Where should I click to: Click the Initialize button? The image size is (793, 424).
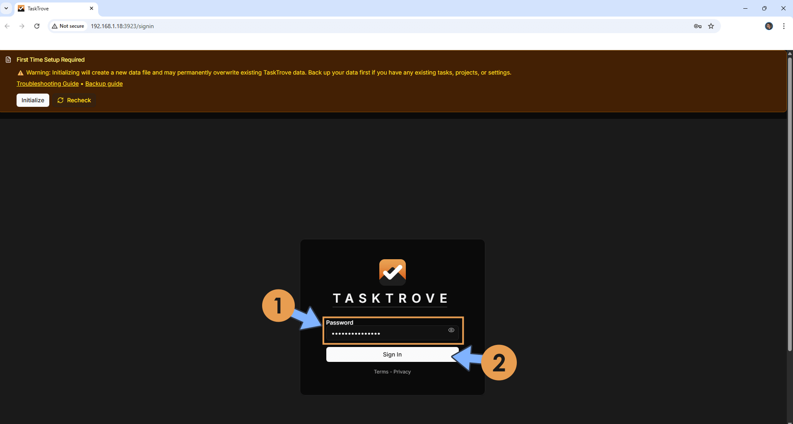point(32,100)
